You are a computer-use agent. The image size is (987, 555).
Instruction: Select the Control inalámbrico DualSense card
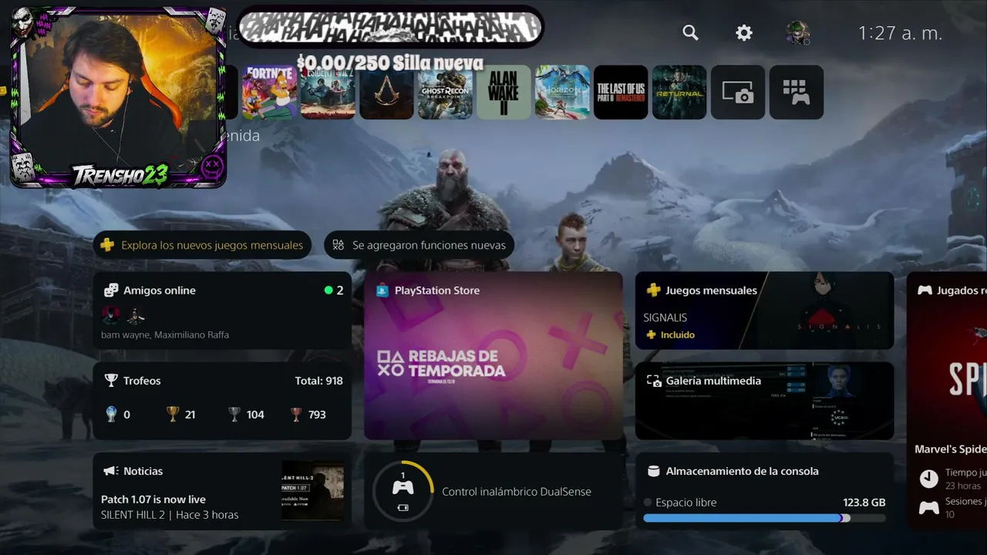pyautogui.click(x=493, y=491)
